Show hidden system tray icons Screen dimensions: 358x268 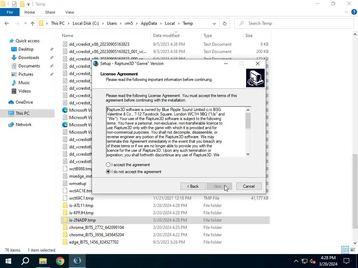(296, 261)
